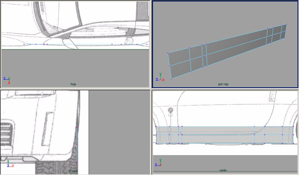
Task: Click the axis indicator in side viewport
Action: (160, 164)
